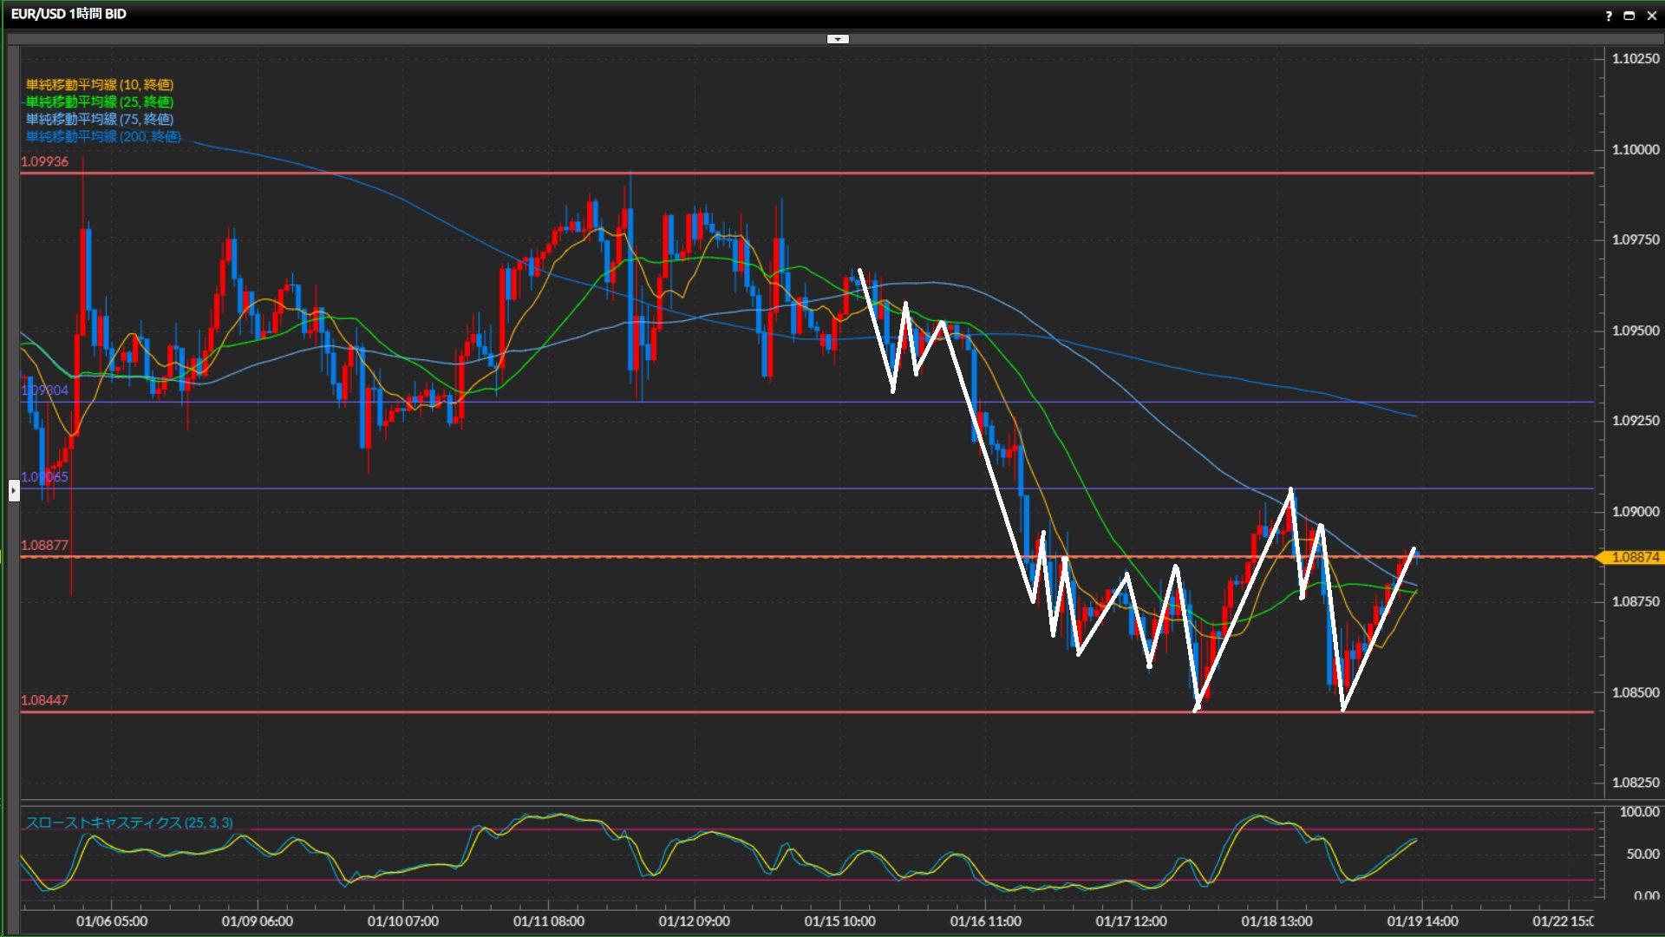Select the 10-period simple moving average label
The image size is (1665, 937).
tap(100, 85)
